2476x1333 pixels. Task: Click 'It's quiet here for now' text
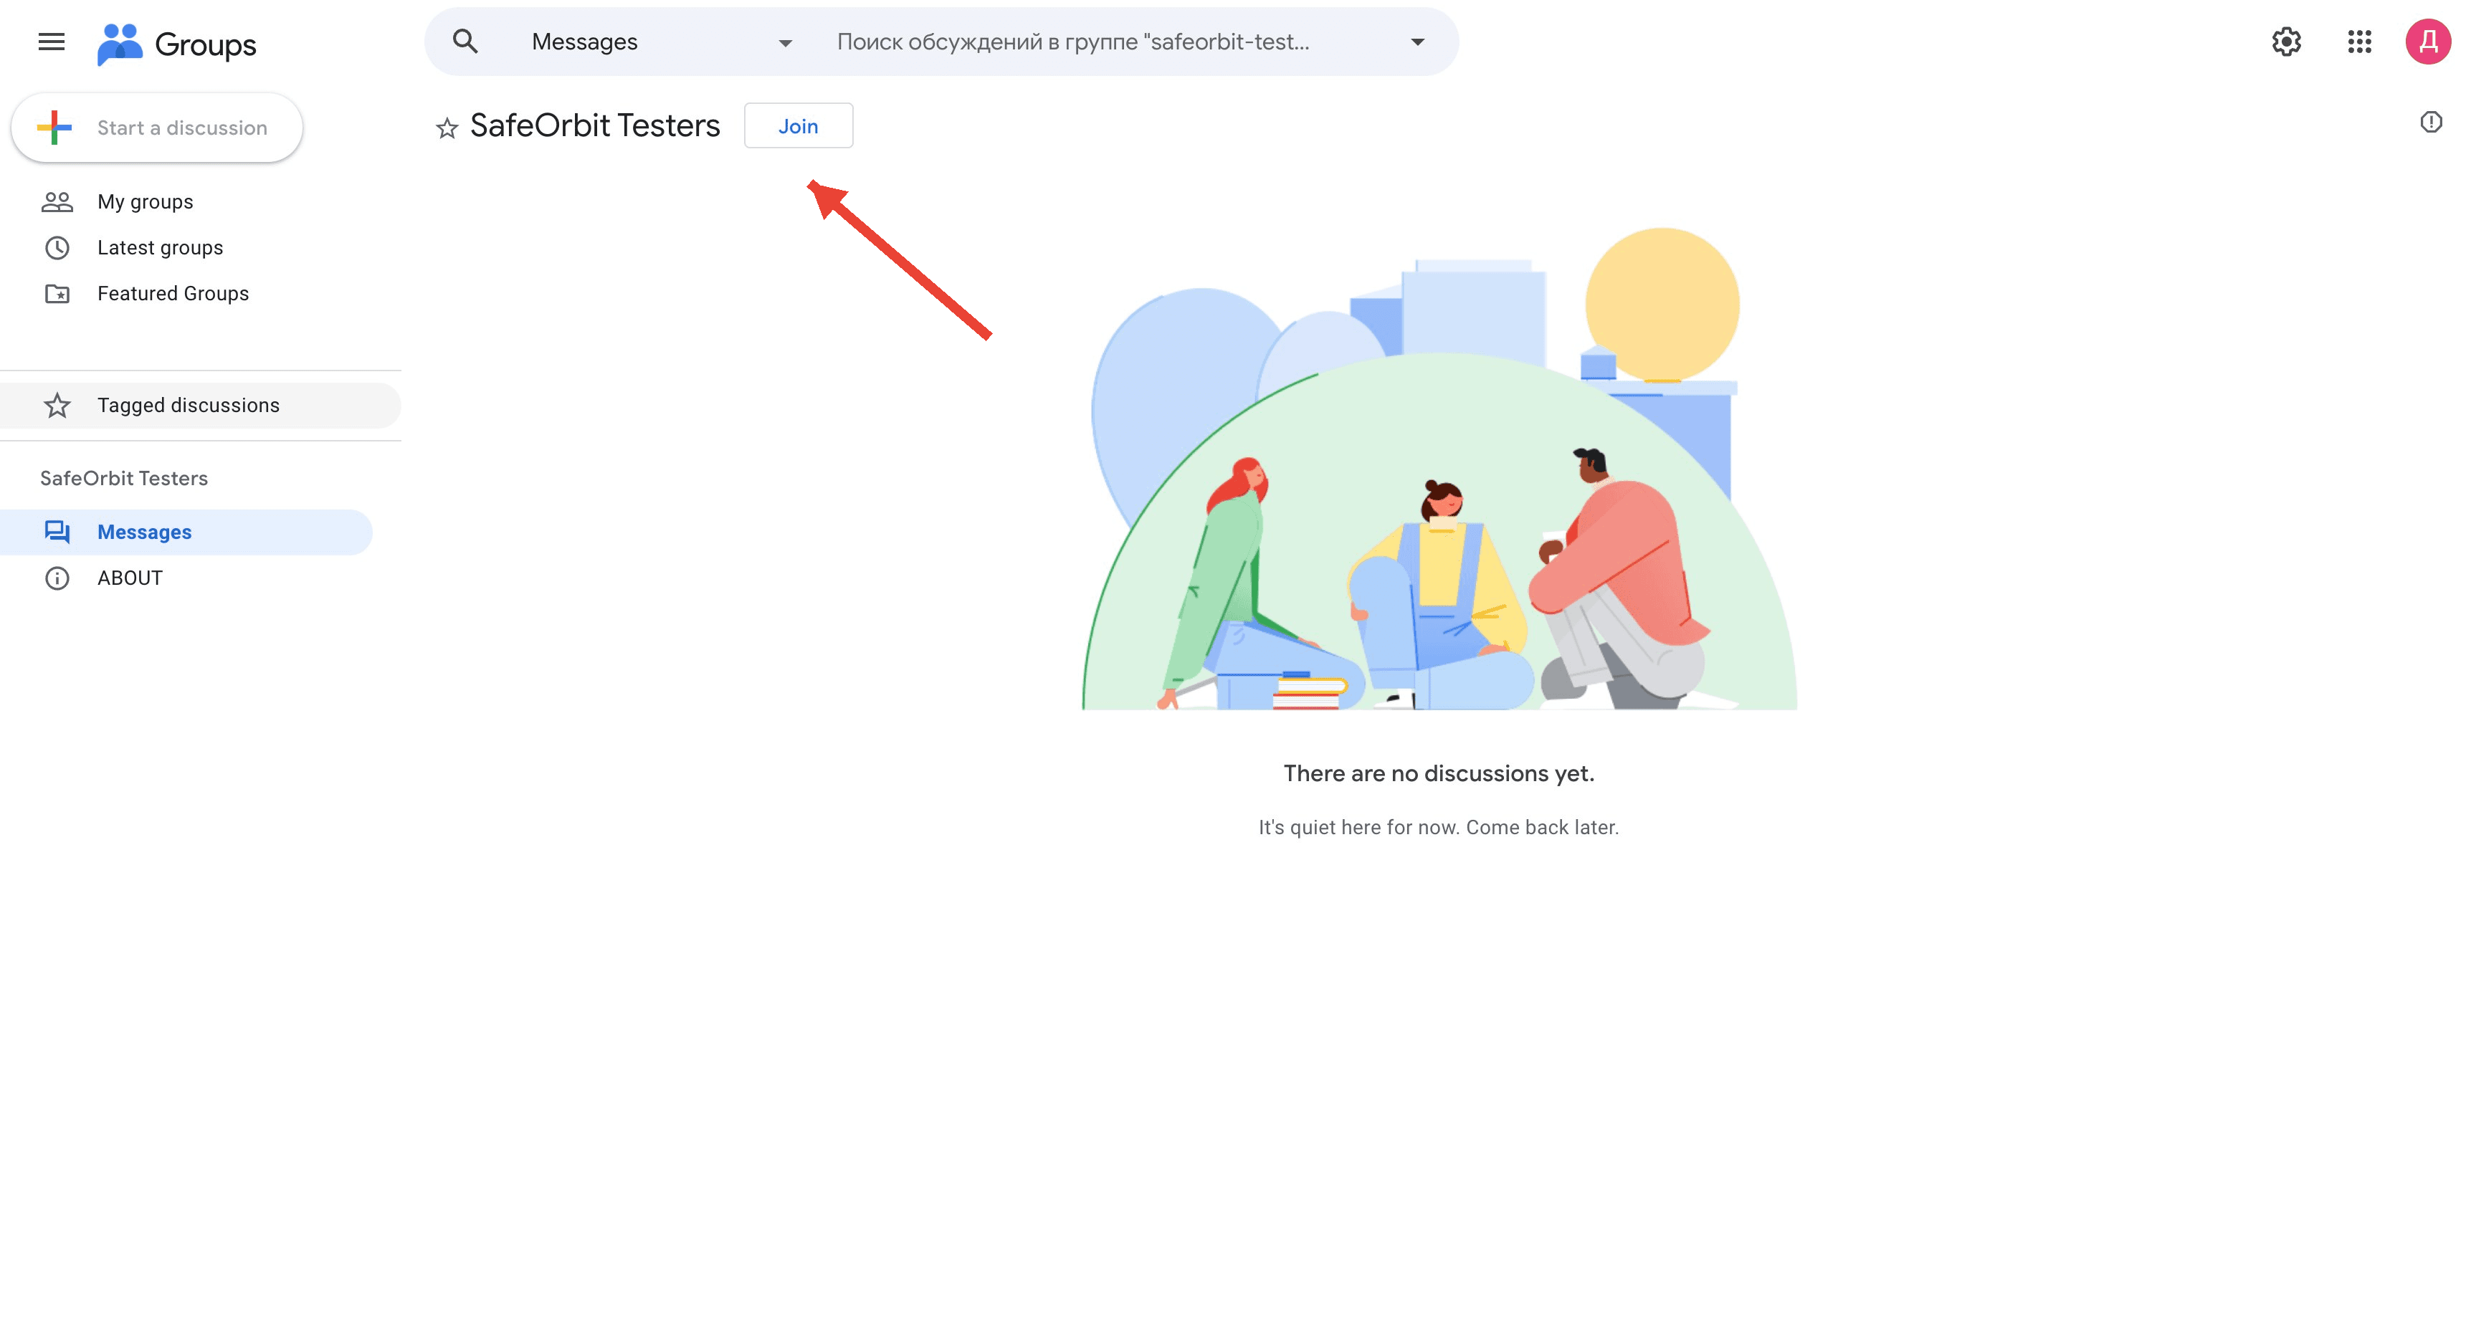1438,828
